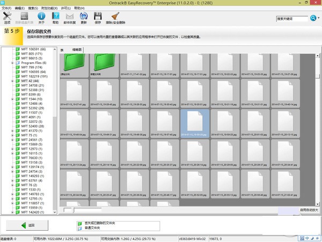Image resolution: width=322 pixels, height=242 pixels.
Task: Click the moon icon in the tray corner
Action: tap(312, 238)
